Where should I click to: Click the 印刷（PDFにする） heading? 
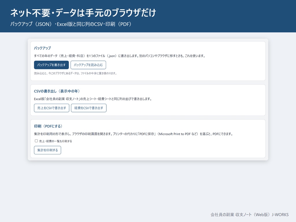tap(48, 126)
